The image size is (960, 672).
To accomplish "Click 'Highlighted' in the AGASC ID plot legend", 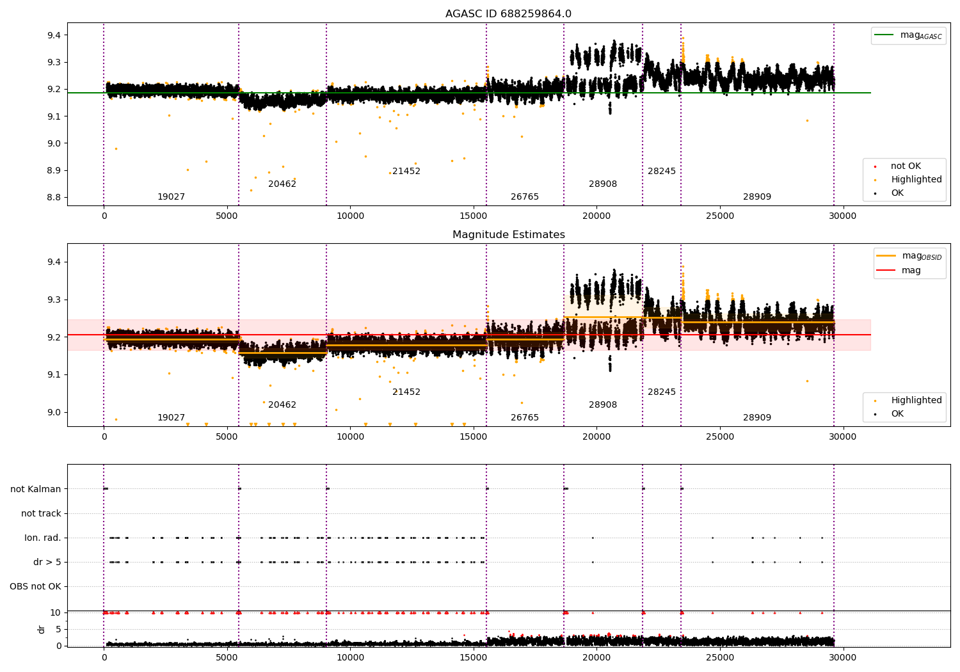I will (916, 180).
